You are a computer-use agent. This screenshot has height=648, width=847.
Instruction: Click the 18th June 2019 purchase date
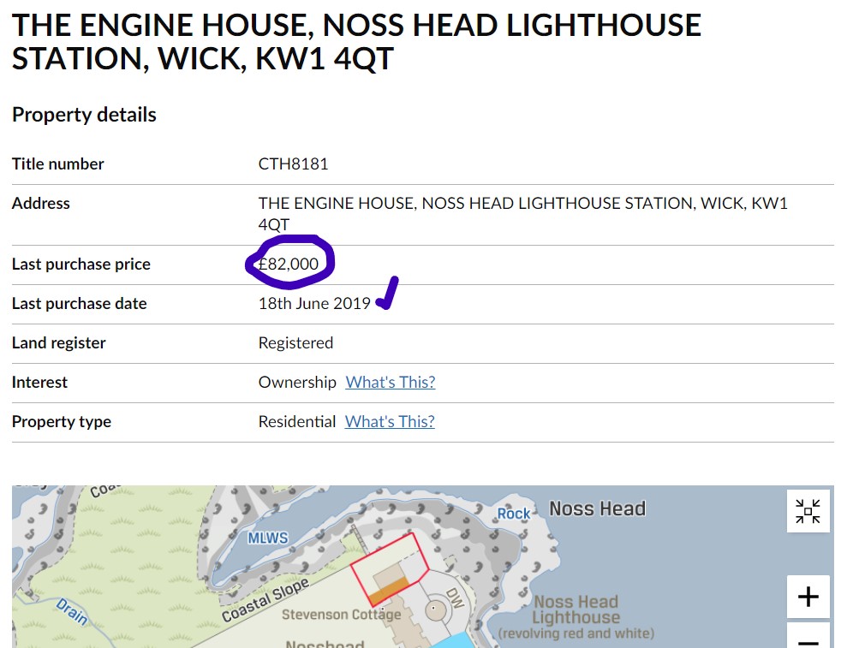click(x=314, y=303)
